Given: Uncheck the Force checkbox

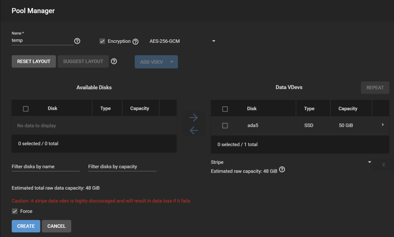Looking at the screenshot, I should (15, 211).
